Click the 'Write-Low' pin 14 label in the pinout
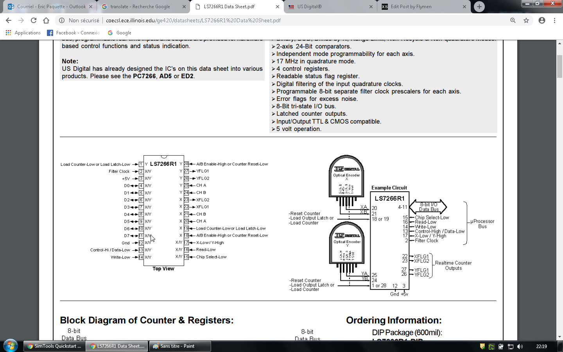563x352 pixels. click(x=120, y=257)
